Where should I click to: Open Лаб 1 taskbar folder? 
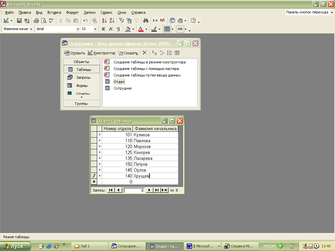pos(89,246)
